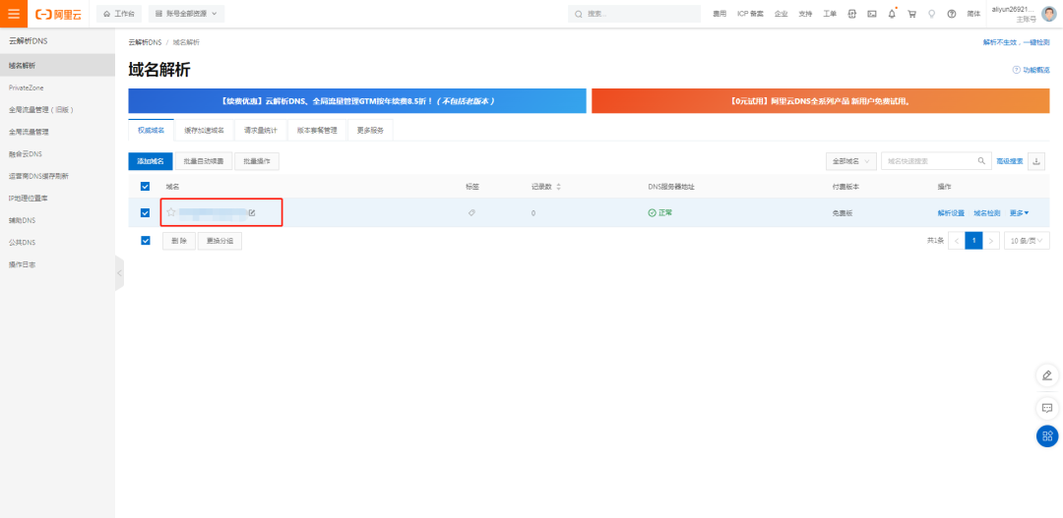Sort by 记录数 column arrows
The image size is (1063, 518).
click(559, 187)
